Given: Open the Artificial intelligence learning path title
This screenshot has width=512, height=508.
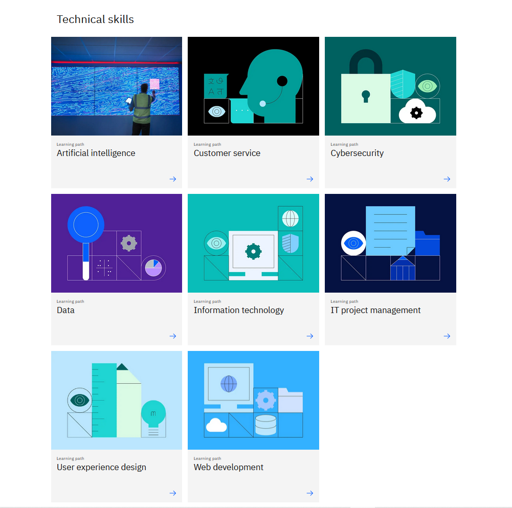Looking at the screenshot, I should point(96,153).
